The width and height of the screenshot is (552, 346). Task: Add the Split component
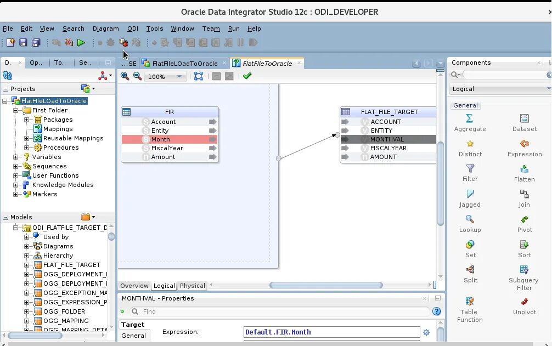pyautogui.click(x=470, y=274)
